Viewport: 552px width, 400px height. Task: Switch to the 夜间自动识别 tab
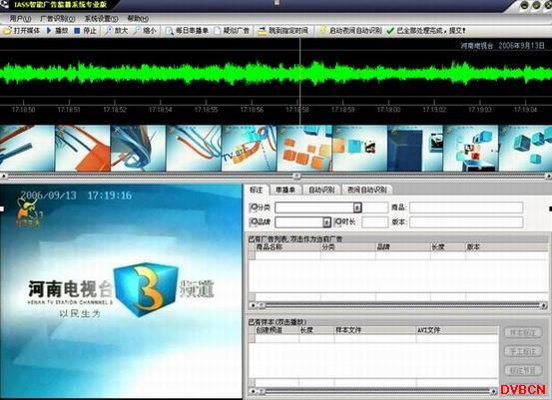tap(367, 190)
